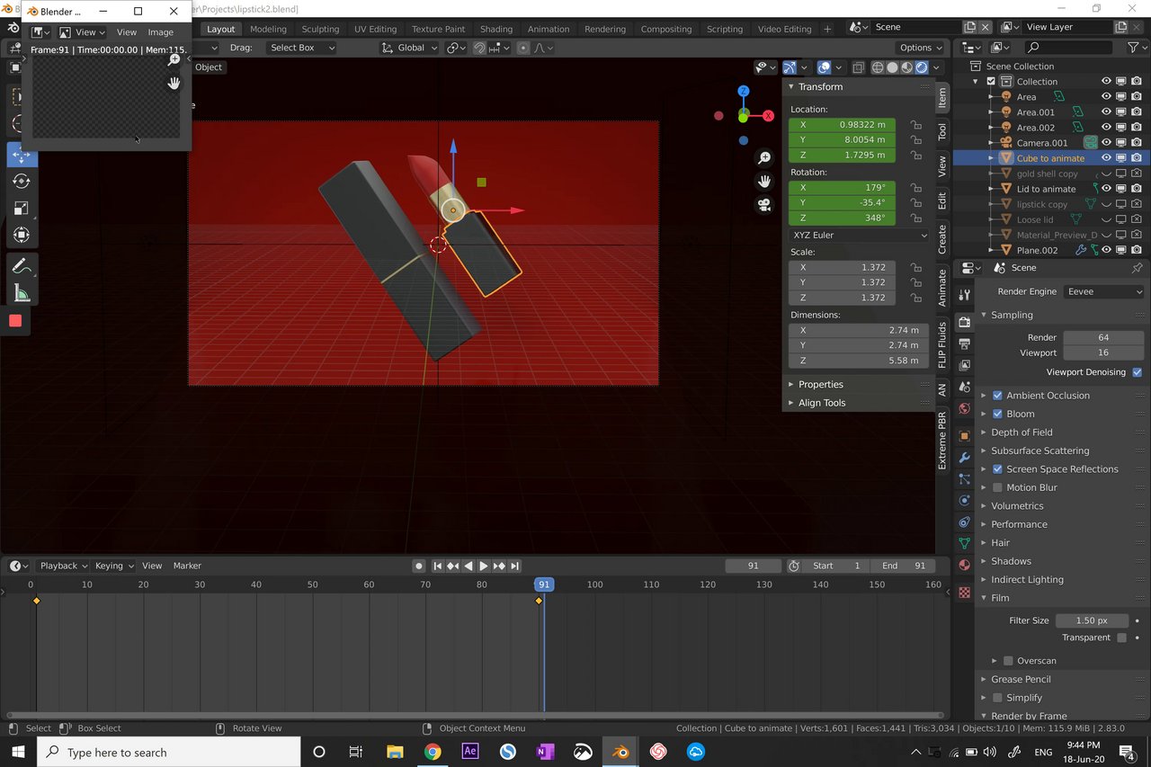The height and width of the screenshot is (767, 1151).
Task: Open the Keying menu in timeline
Action: pyautogui.click(x=113, y=566)
